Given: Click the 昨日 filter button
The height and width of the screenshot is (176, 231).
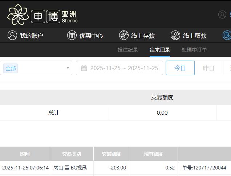Looking at the screenshot, I should click(x=209, y=68).
